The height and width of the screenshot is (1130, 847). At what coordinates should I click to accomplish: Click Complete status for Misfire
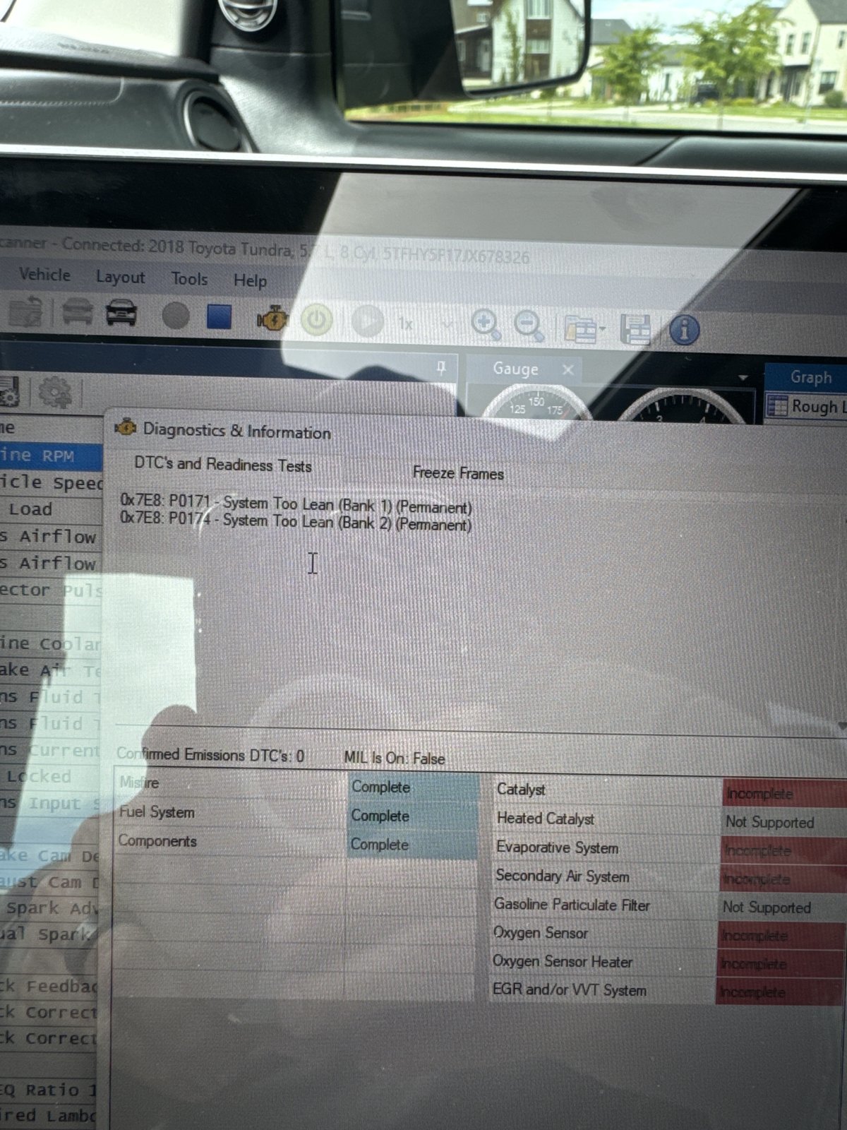(x=414, y=787)
